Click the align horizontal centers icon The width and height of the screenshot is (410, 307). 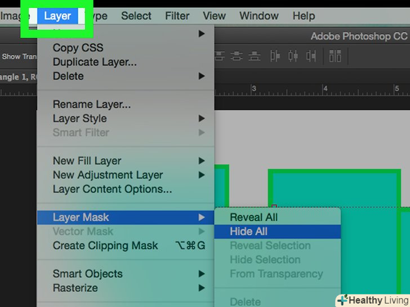(293, 56)
